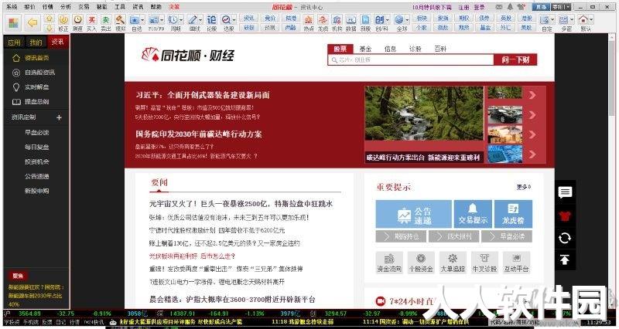The image size is (619, 329).
Task: Click the red shirt skin icon on right sidebar
Action: 565,215
